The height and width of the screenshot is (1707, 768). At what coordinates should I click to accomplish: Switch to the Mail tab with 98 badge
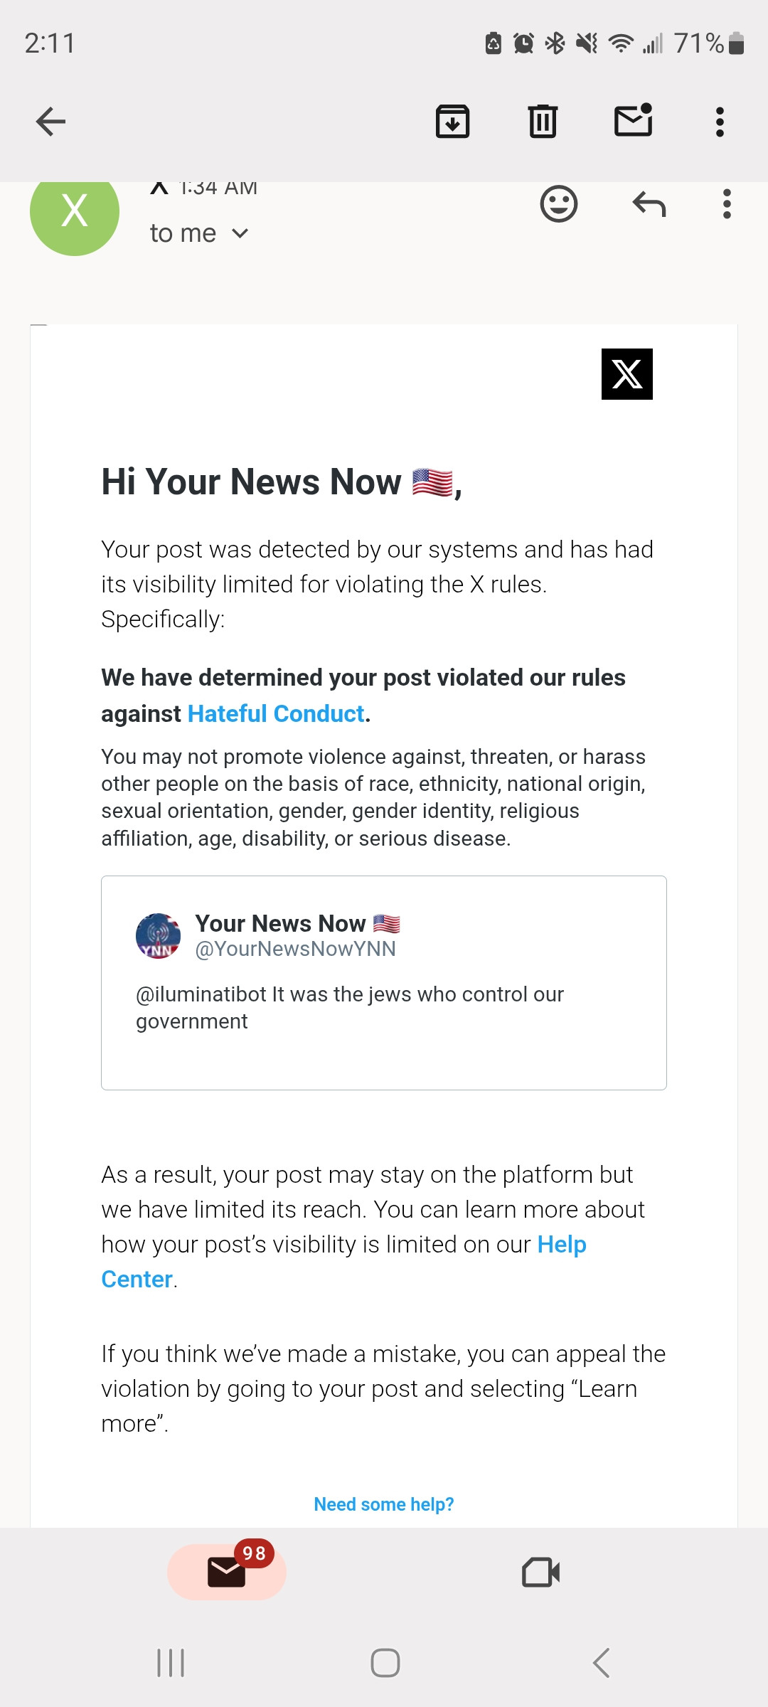click(x=227, y=1572)
